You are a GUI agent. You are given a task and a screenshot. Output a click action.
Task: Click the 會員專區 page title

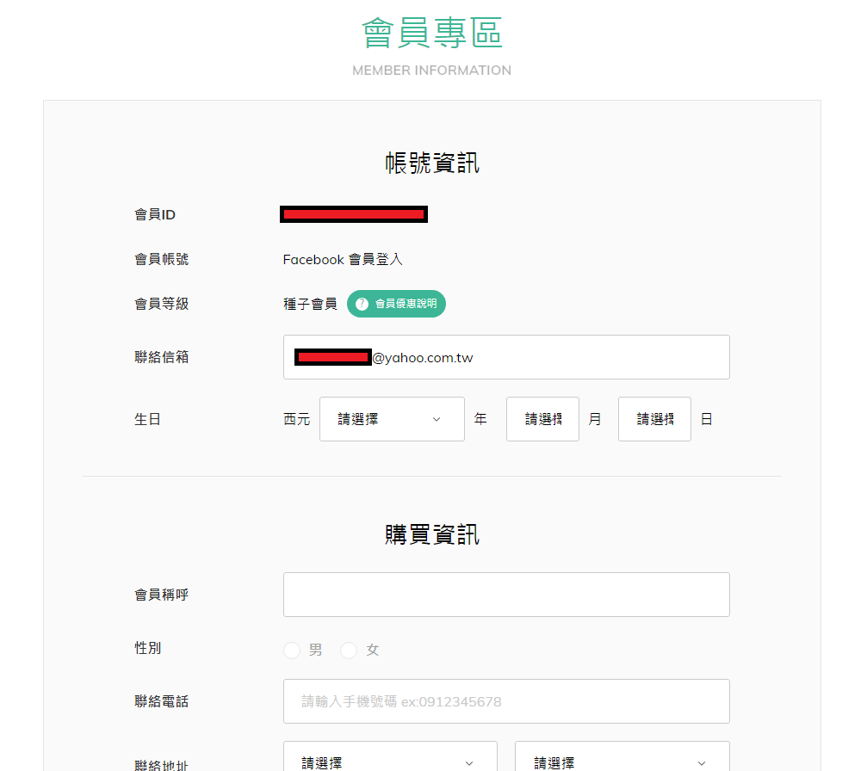(x=432, y=33)
